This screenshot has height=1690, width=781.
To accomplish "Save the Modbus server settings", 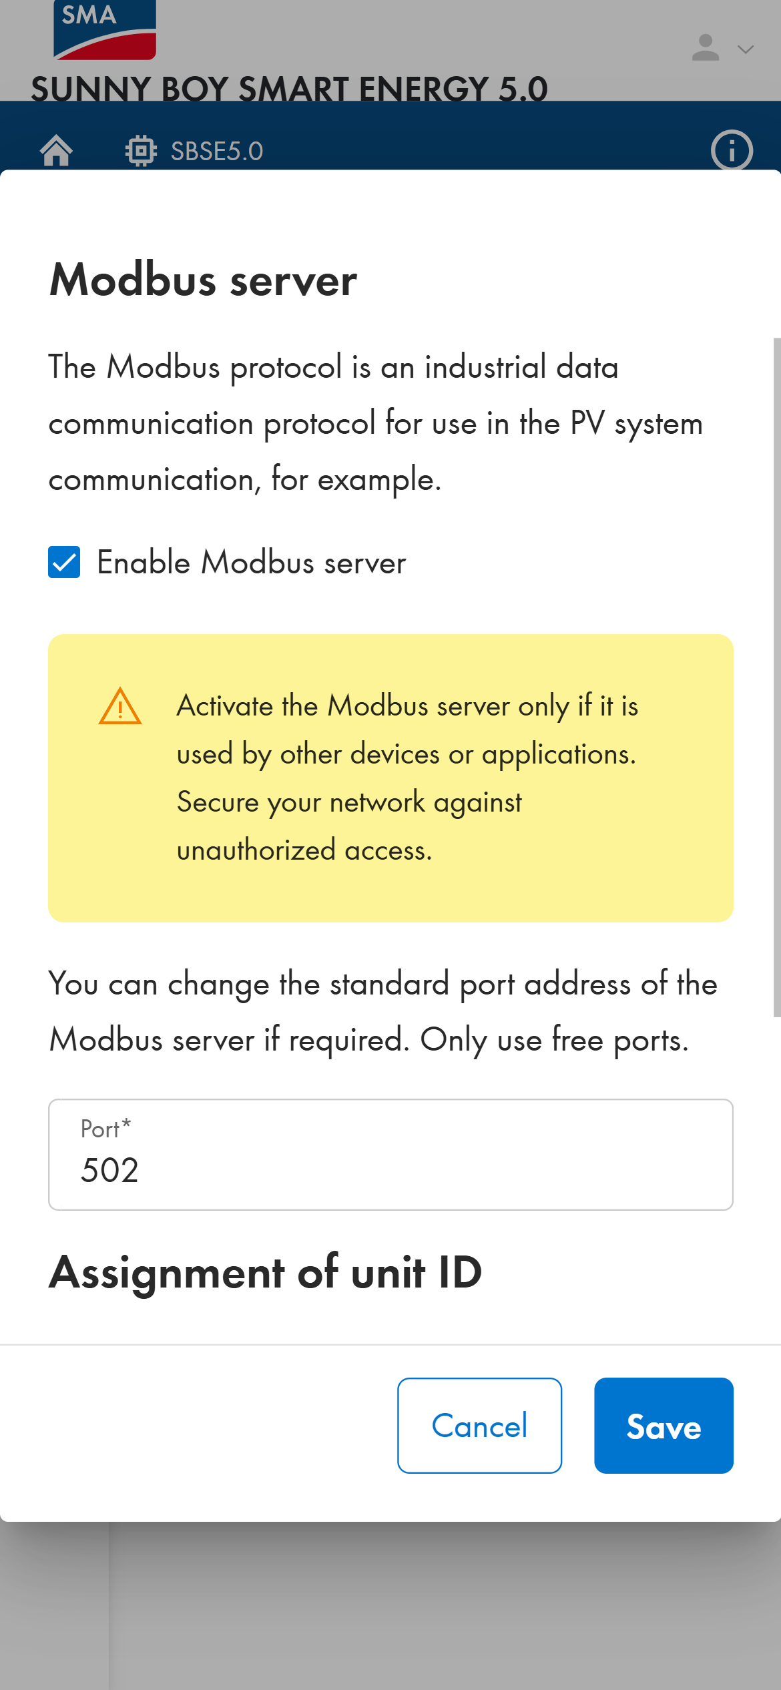I will click(664, 1426).
